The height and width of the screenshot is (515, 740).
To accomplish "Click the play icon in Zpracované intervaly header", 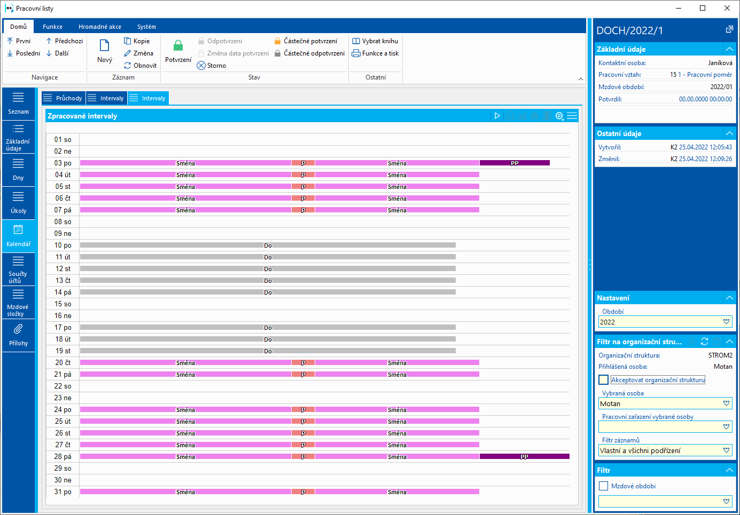I will click(497, 116).
